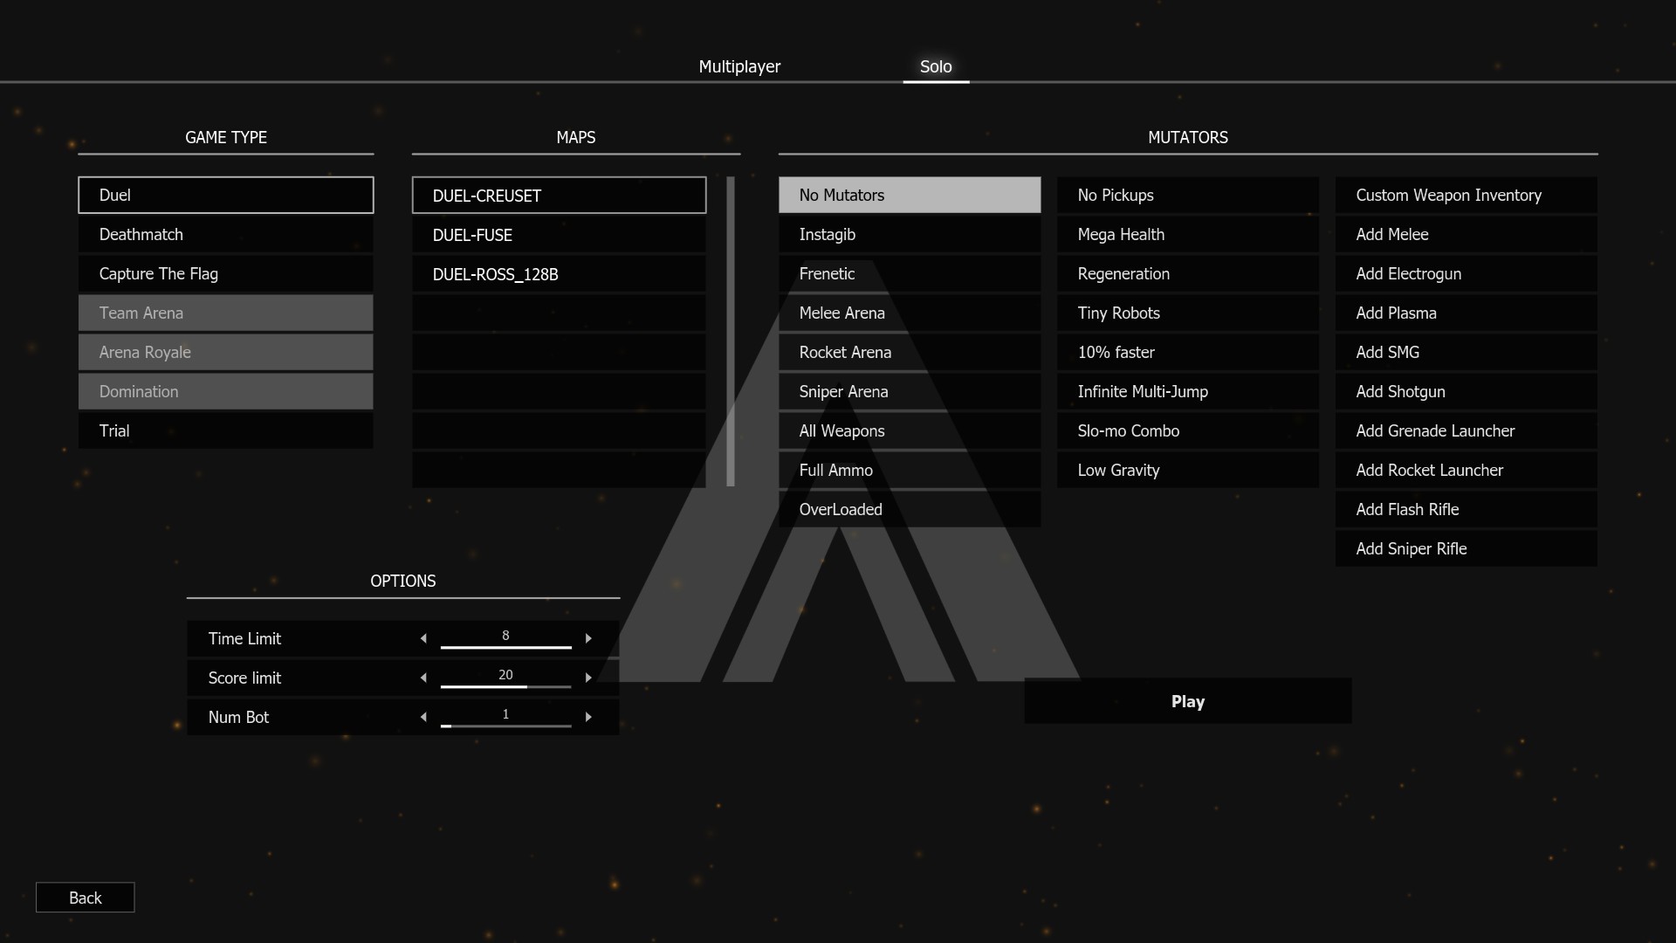Choose the DUEL-FUSE map
1676x943 pixels.
559,235
